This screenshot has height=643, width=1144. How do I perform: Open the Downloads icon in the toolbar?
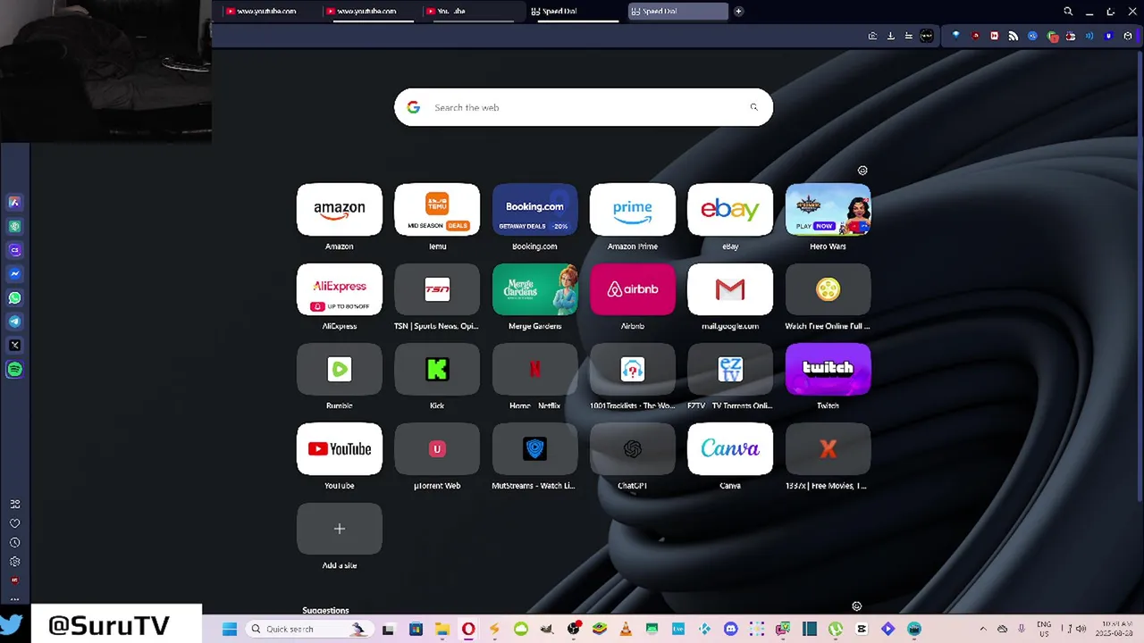[x=891, y=36]
